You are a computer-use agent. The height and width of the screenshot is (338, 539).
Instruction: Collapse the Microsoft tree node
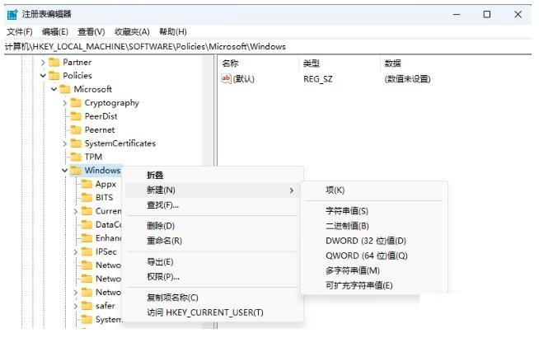(54, 89)
